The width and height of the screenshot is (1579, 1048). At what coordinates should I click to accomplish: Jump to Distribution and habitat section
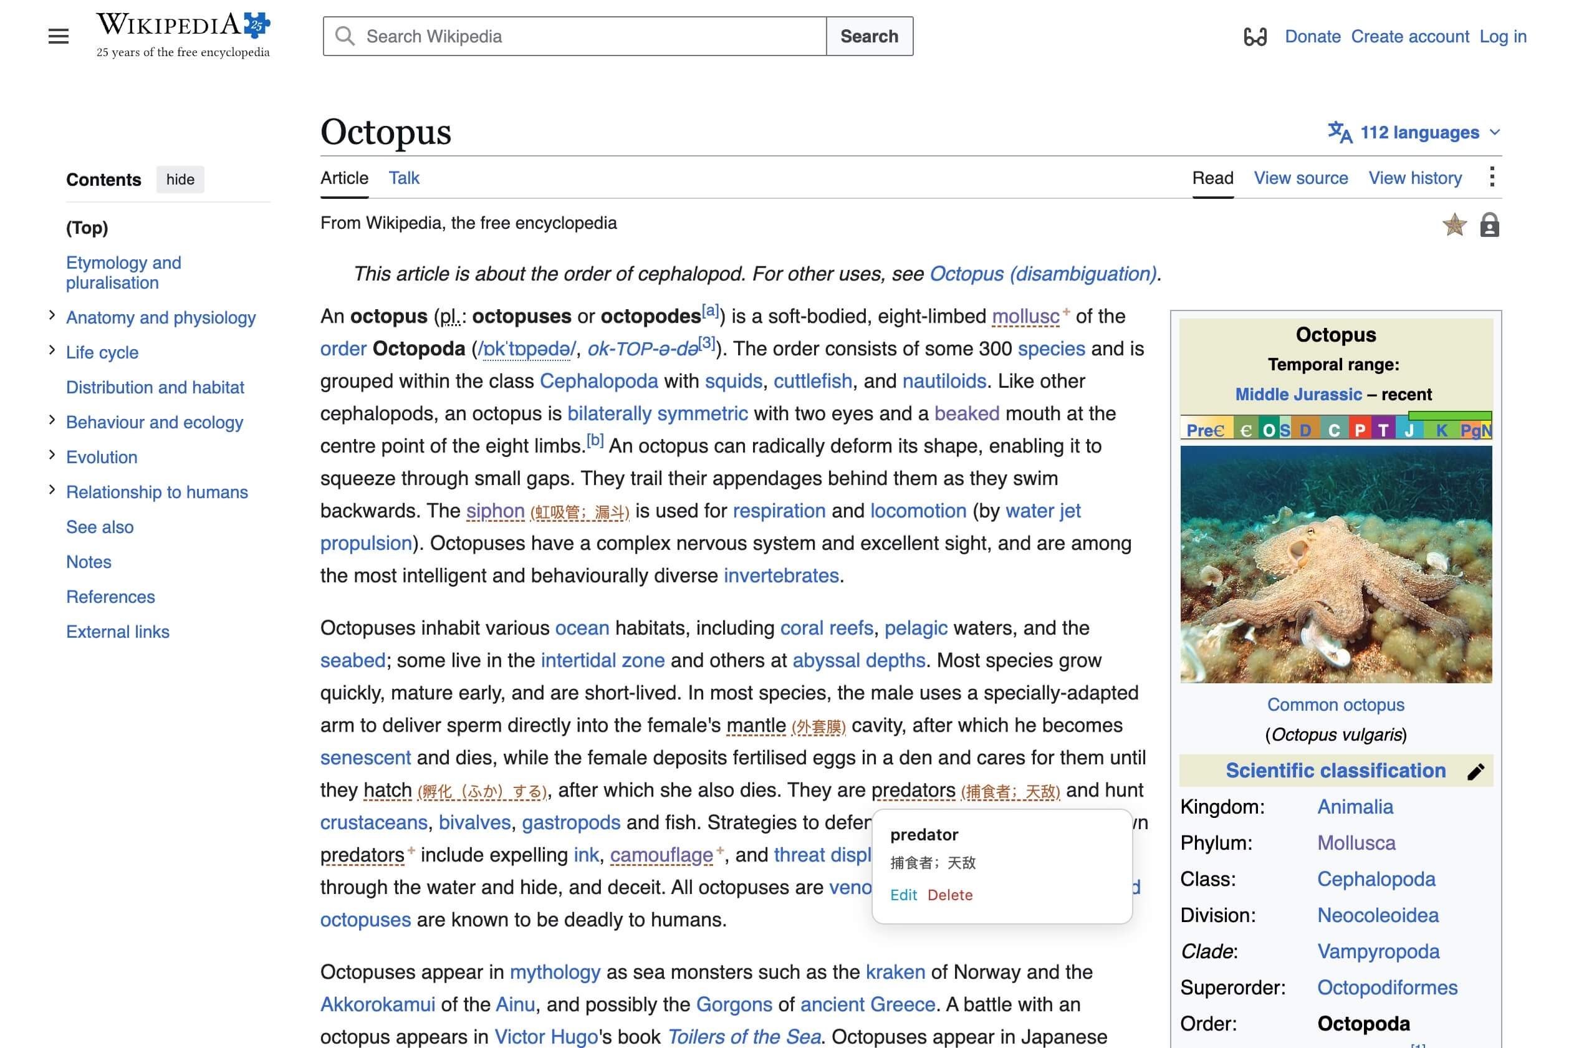155,388
